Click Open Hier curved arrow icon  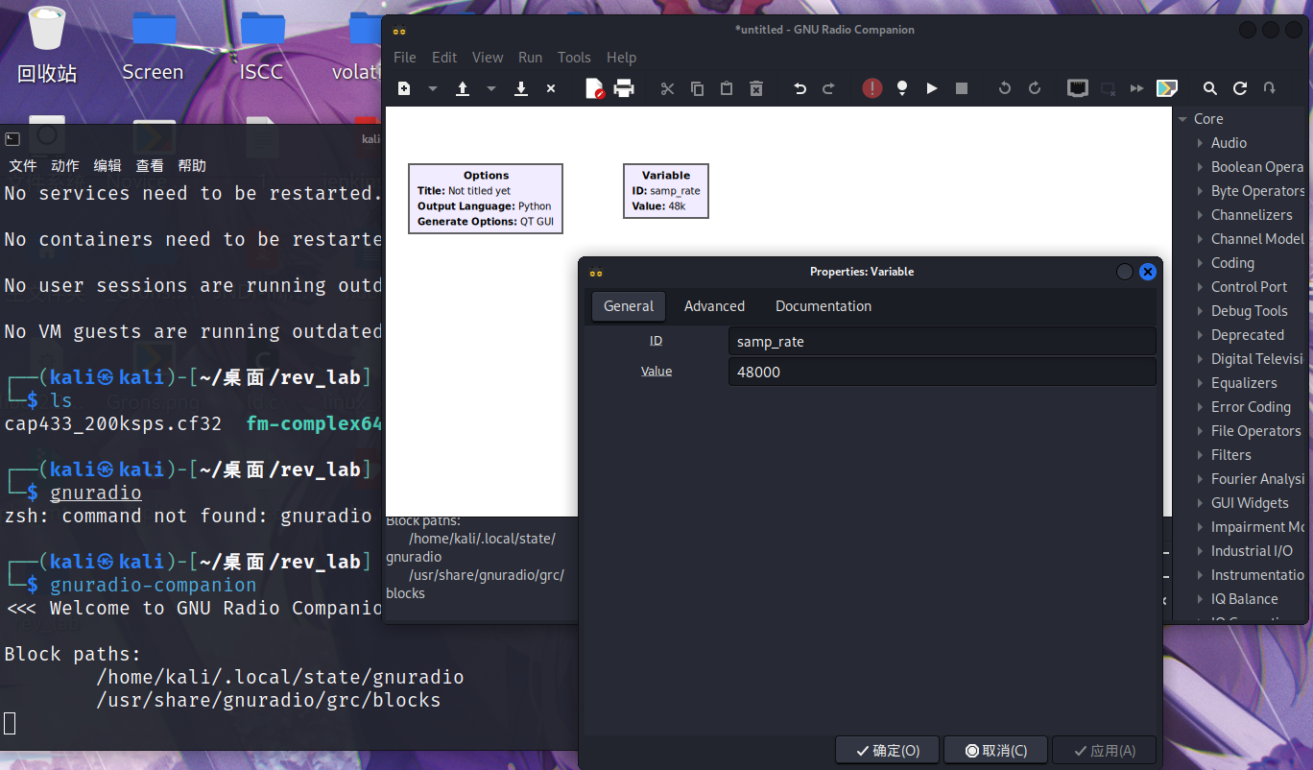(1270, 88)
